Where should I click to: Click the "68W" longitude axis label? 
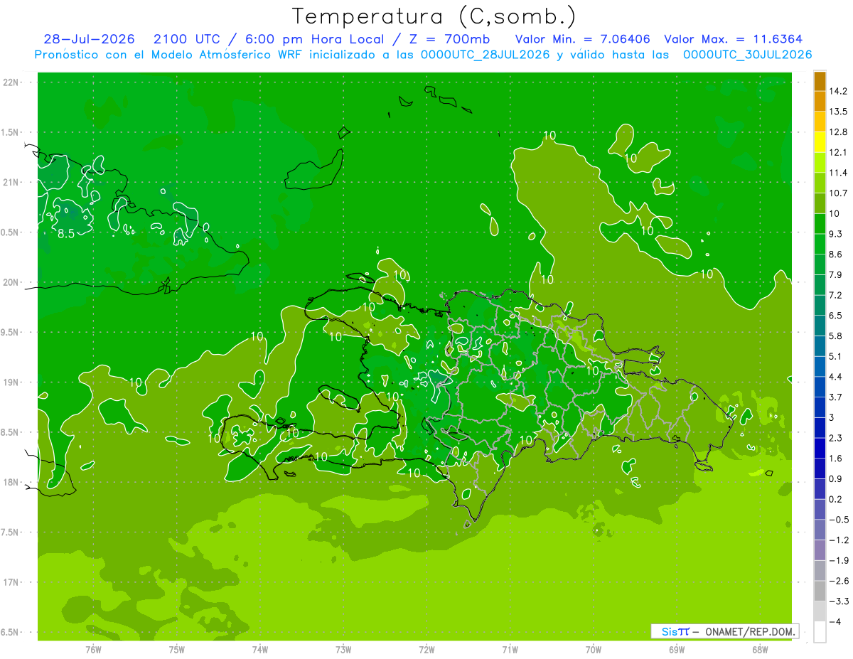760,649
